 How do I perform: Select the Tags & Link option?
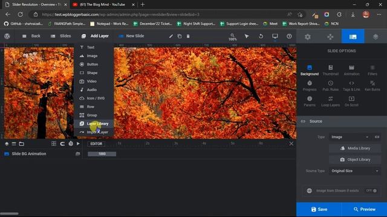click(351, 86)
